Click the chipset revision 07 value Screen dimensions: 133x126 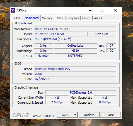[x=111, y=46]
